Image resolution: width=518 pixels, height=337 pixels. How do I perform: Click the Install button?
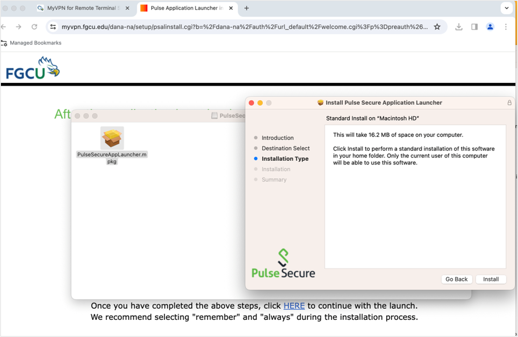491,279
